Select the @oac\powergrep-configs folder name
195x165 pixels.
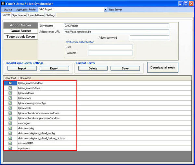coord(32,103)
